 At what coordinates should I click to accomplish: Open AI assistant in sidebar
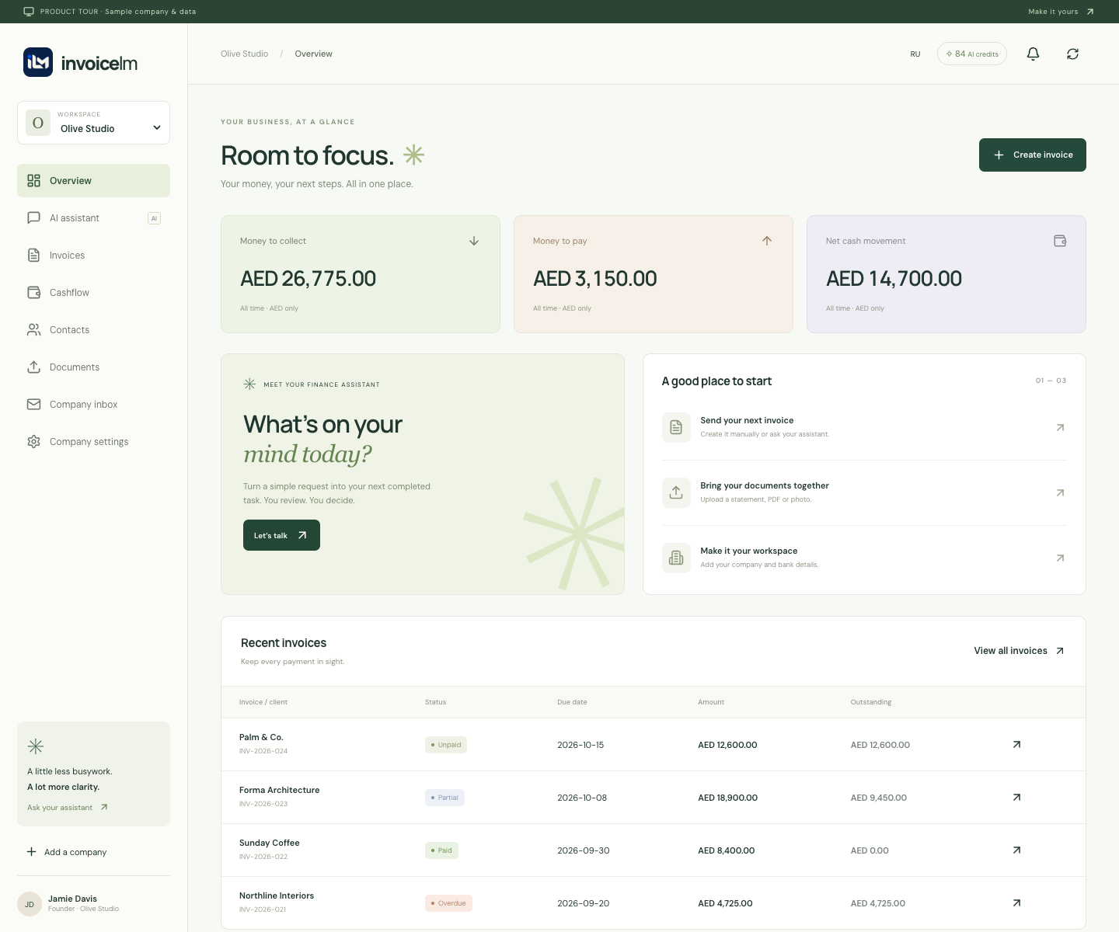(93, 218)
